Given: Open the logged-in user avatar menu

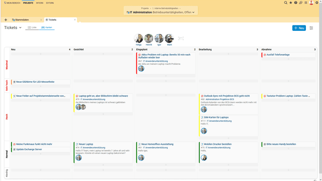Looking at the screenshot, I should [311, 3].
